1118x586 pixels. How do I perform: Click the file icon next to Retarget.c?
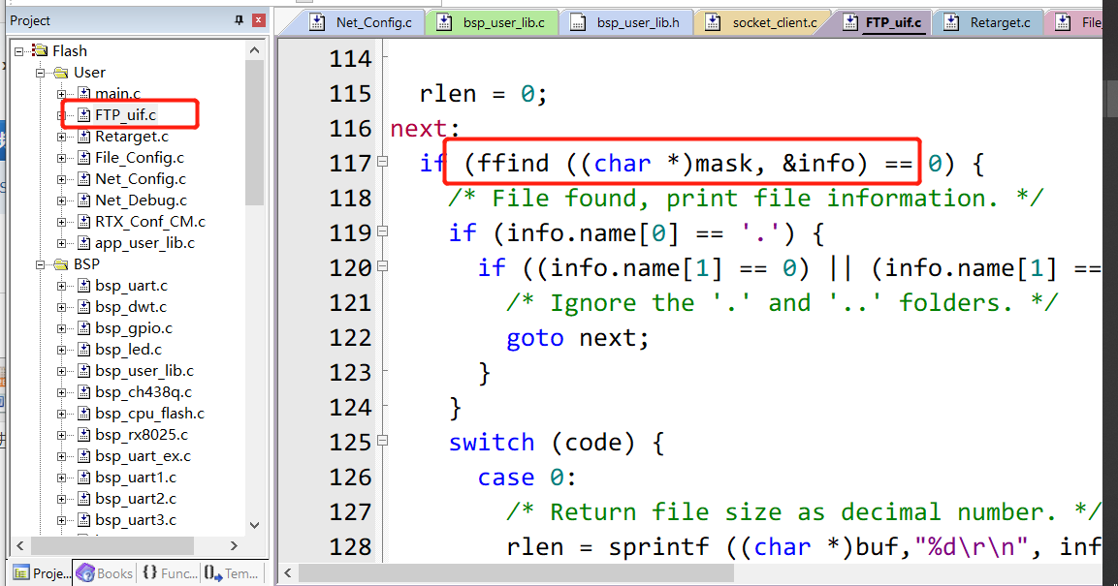[x=83, y=137]
